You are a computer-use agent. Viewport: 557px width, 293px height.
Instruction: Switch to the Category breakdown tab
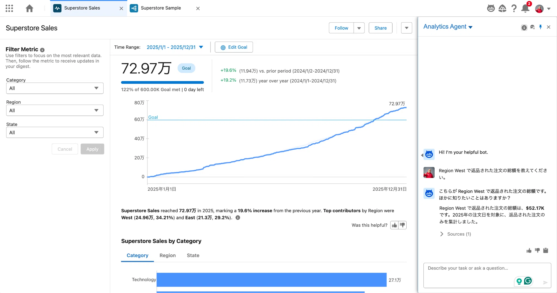137,255
